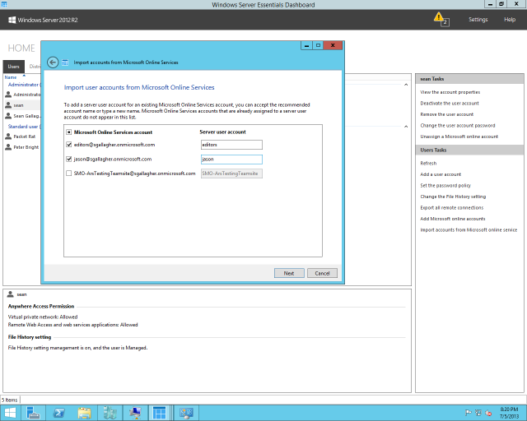Click the editors@sgallagher.onmicrosoft.com account text
The image size is (527, 421).
coord(114,145)
